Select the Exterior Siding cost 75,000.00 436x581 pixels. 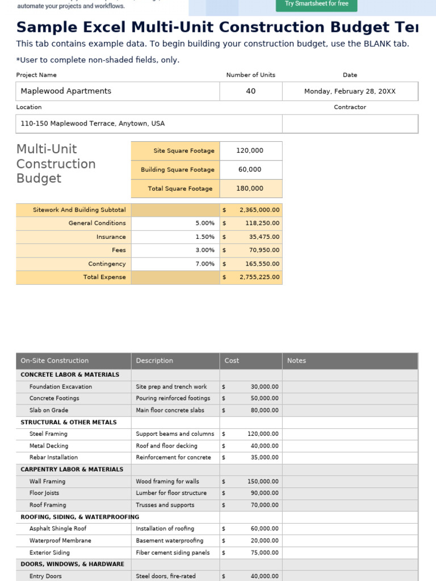251,553
